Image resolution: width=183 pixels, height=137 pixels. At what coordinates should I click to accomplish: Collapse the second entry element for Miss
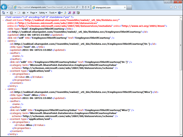coord(5,89)
